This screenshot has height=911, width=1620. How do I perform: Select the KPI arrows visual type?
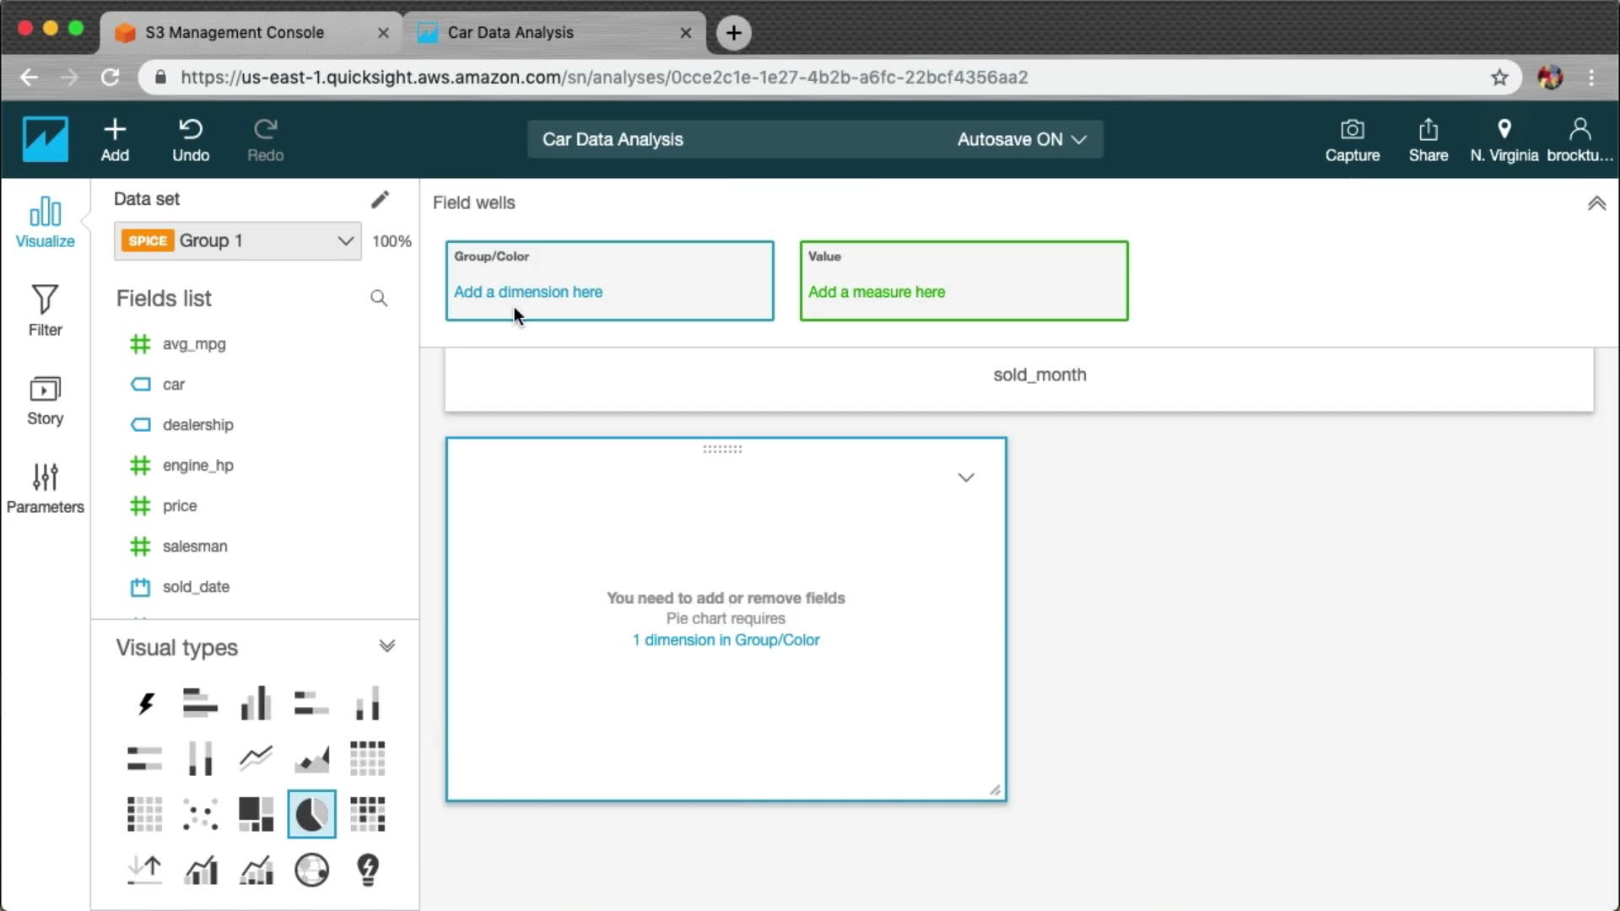pyautogui.click(x=145, y=870)
